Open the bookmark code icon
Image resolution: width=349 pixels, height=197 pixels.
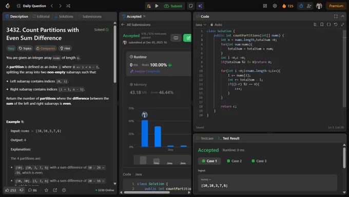click(x=322, y=25)
